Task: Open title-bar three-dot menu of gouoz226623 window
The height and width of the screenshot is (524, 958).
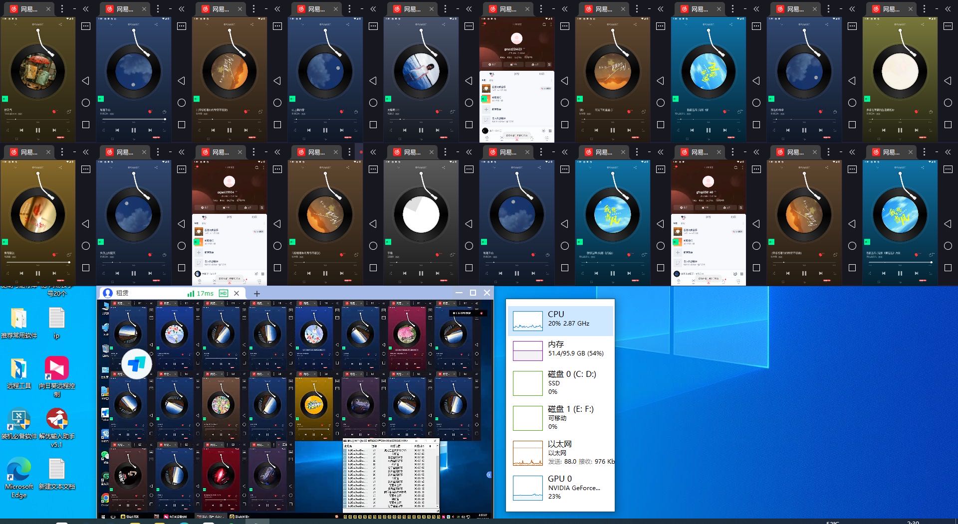Action: pyautogui.click(x=541, y=9)
